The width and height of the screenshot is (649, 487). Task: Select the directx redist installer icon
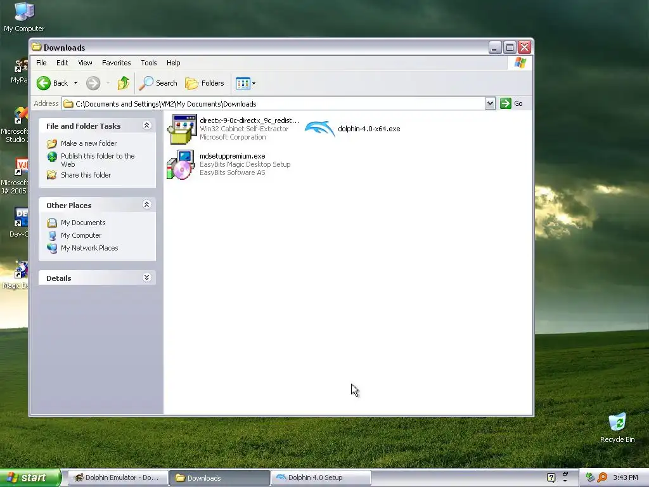(182, 129)
